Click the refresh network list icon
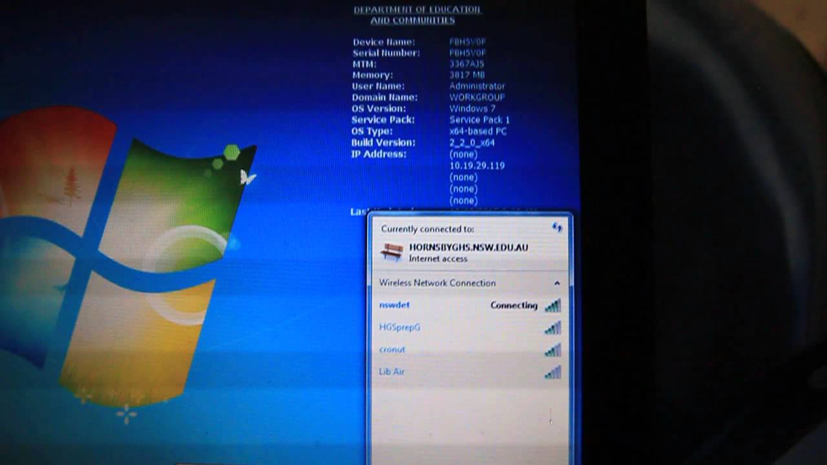827x465 pixels. coord(557,227)
